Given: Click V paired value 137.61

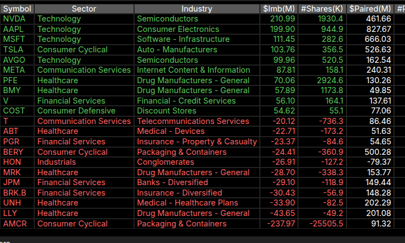Looking at the screenshot, I should [x=370, y=101].
